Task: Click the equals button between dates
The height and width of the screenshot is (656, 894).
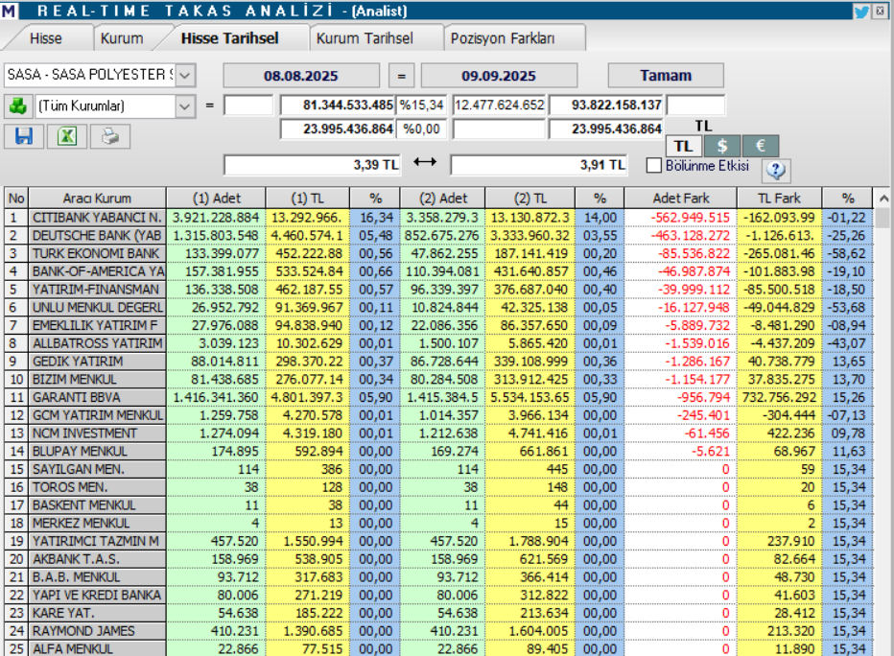Action: click(x=401, y=76)
